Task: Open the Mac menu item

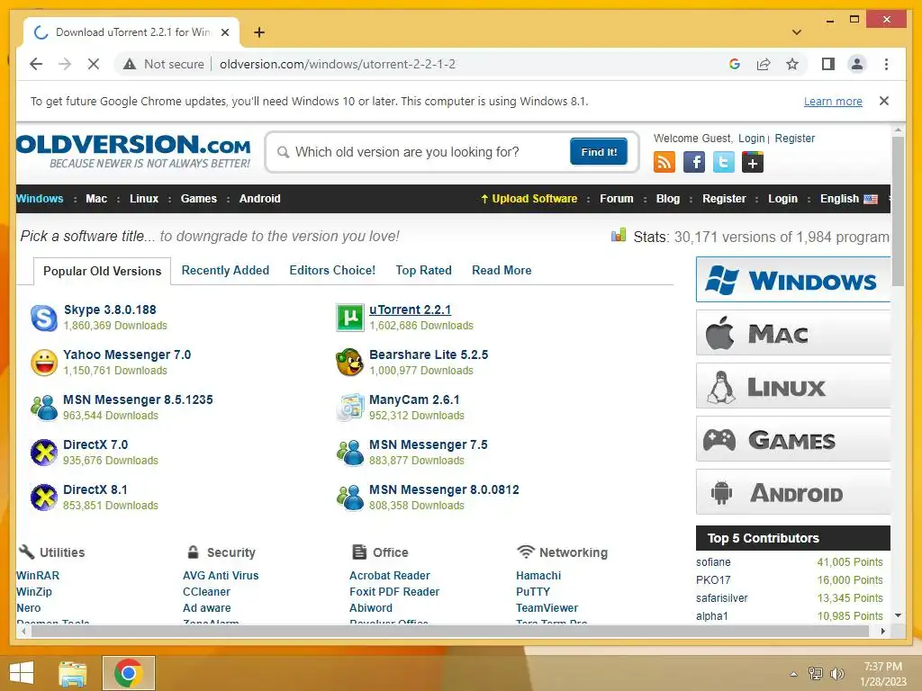Action: 96,199
